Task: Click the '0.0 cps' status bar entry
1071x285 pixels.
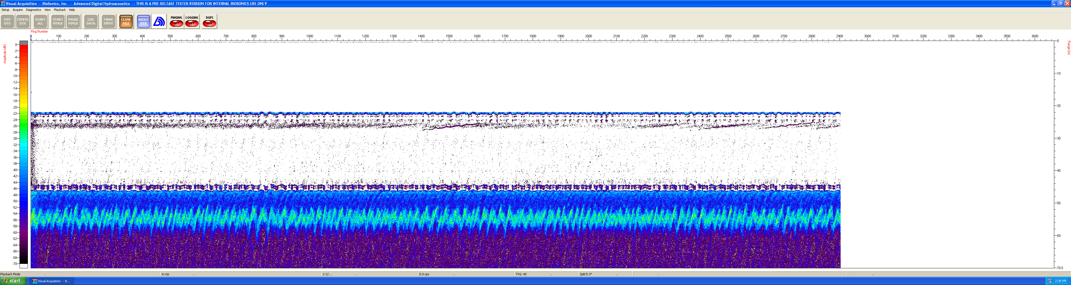Action: [424, 274]
